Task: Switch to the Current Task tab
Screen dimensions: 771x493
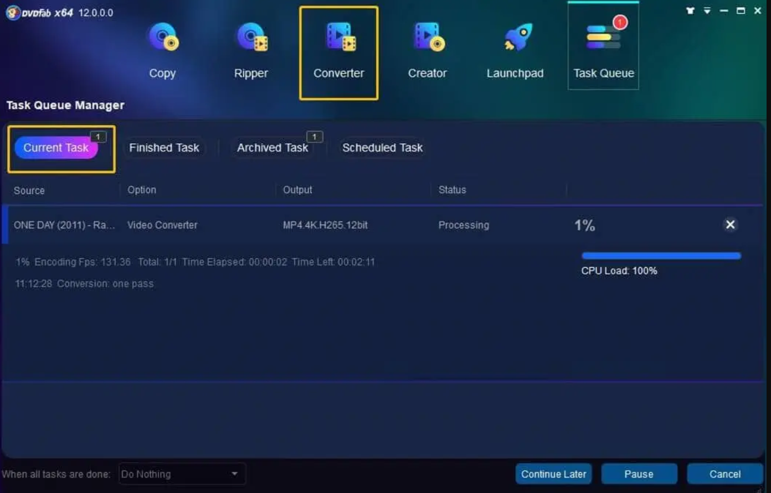Action: point(56,148)
